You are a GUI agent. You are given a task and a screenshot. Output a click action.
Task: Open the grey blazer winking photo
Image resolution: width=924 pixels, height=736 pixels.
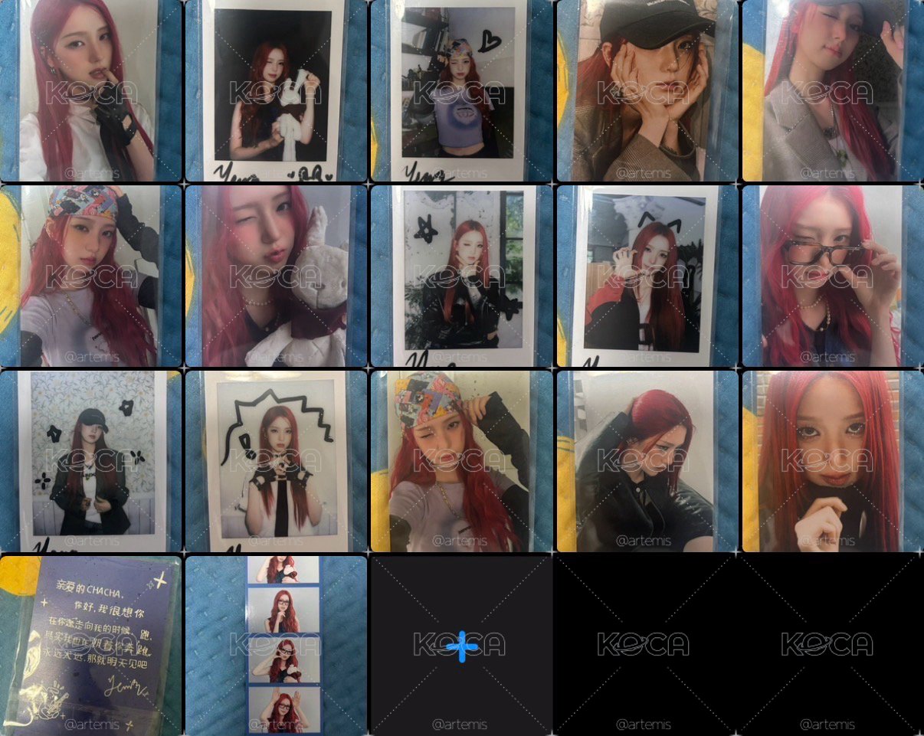[832, 90]
